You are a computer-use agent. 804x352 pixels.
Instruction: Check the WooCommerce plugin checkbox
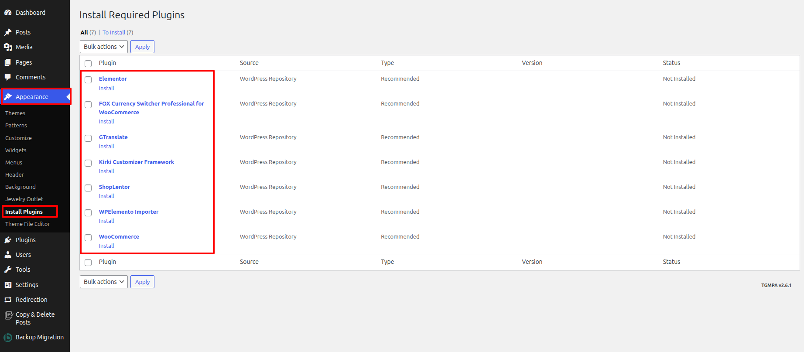pos(88,238)
